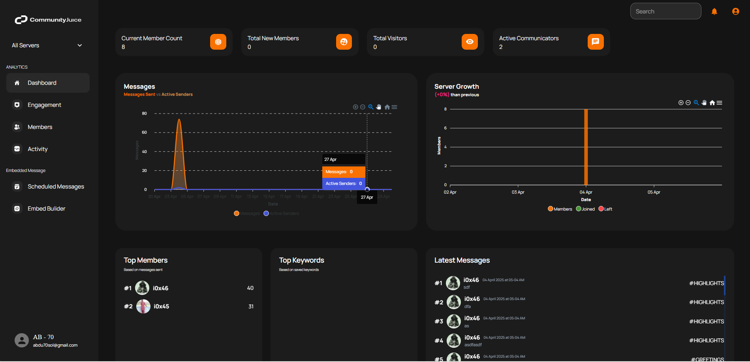Viewport: 750px width, 362px height.
Task: Click the Current Member Count globe icon
Action: tap(218, 42)
